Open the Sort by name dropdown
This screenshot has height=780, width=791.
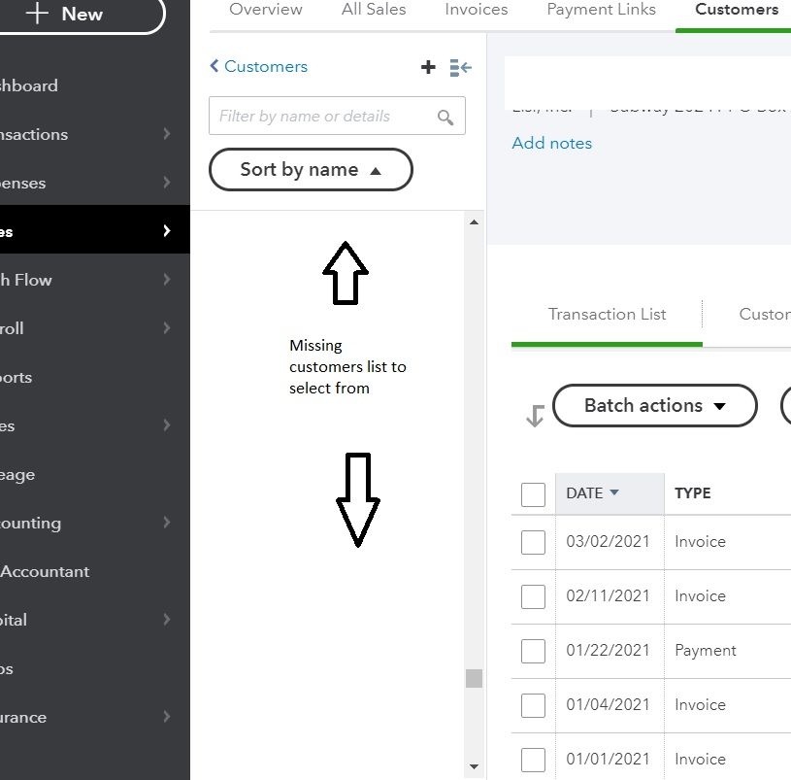pyautogui.click(x=311, y=170)
